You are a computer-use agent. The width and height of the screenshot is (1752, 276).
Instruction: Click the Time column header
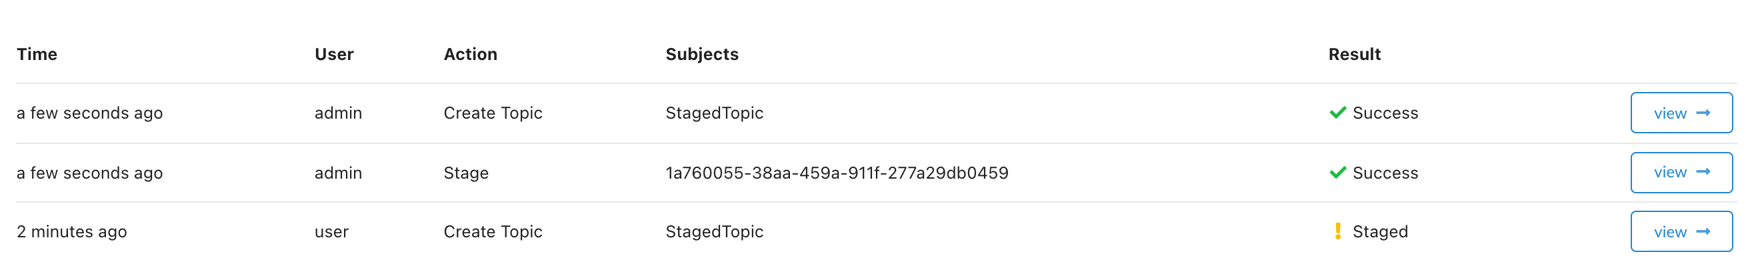(37, 55)
